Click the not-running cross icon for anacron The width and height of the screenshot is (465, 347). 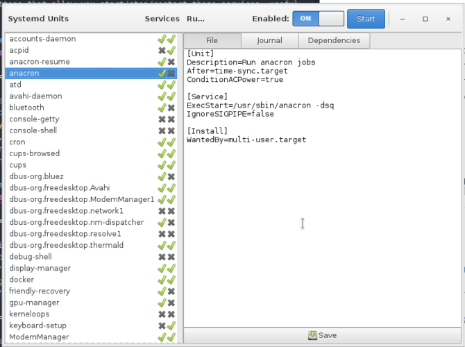point(171,74)
